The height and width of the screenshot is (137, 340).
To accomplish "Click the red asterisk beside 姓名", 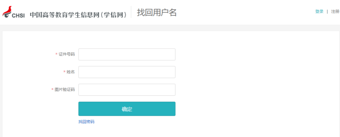I will coord(64,72).
